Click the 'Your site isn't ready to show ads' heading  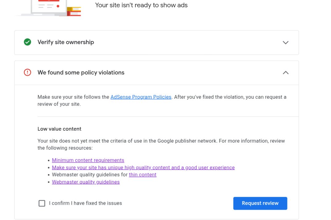(141, 5)
